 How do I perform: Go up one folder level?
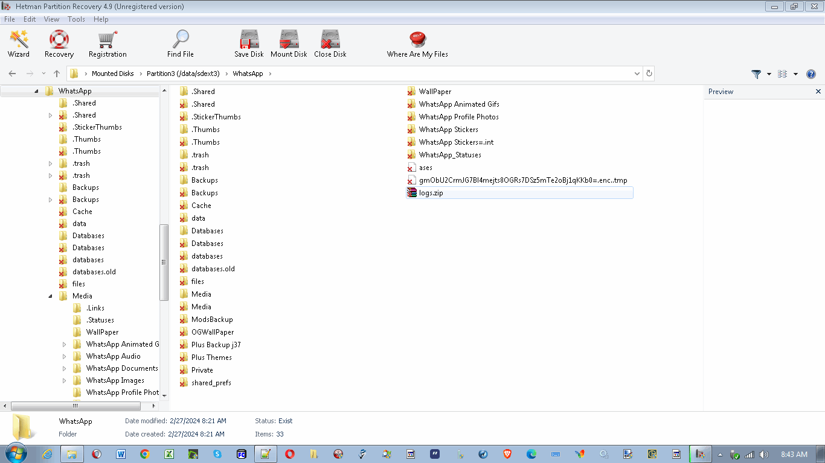pos(57,74)
